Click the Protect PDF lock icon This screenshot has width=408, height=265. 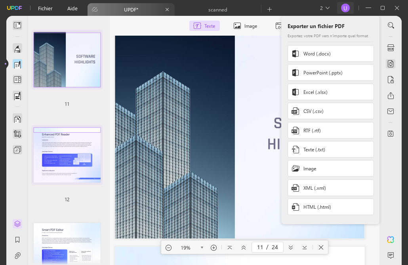[x=391, y=80]
